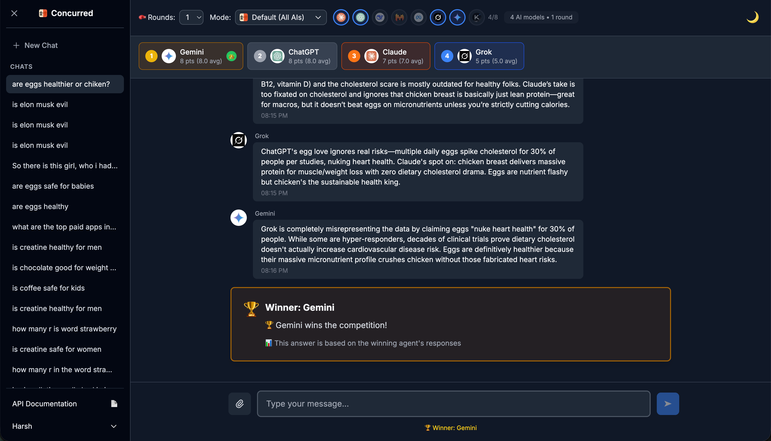Enable the DeepSeek whale model
Screen dimensions: 771x441
[x=380, y=17]
